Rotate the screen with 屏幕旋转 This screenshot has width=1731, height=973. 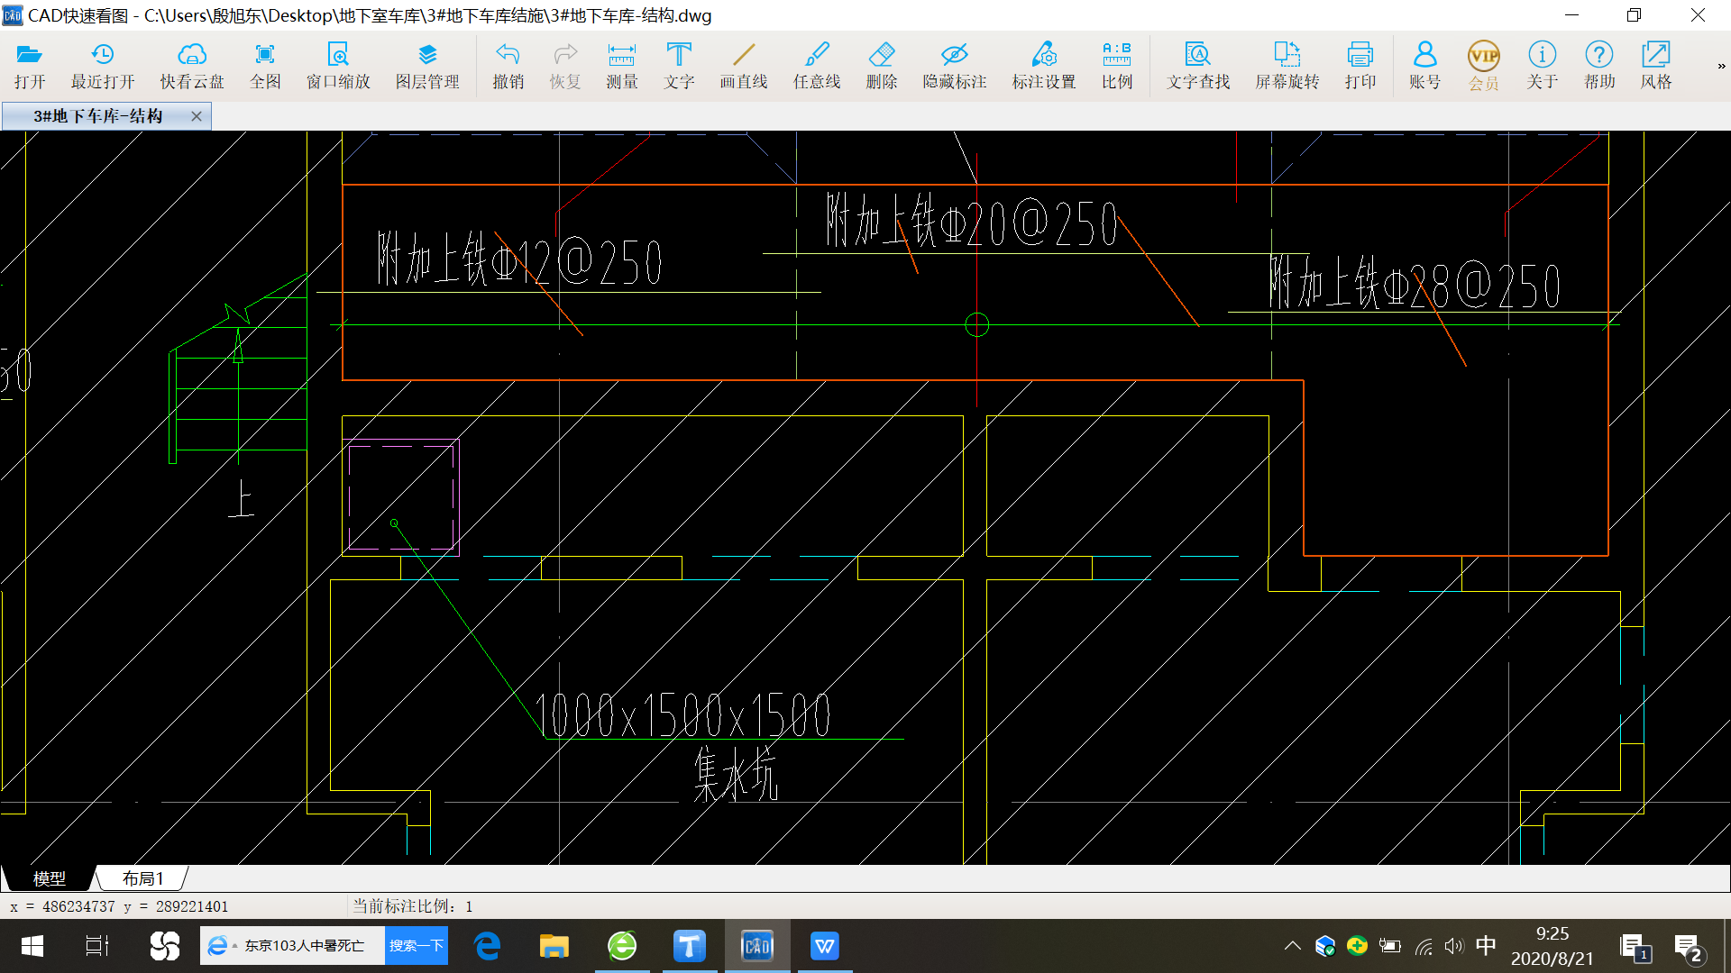(x=1287, y=66)
